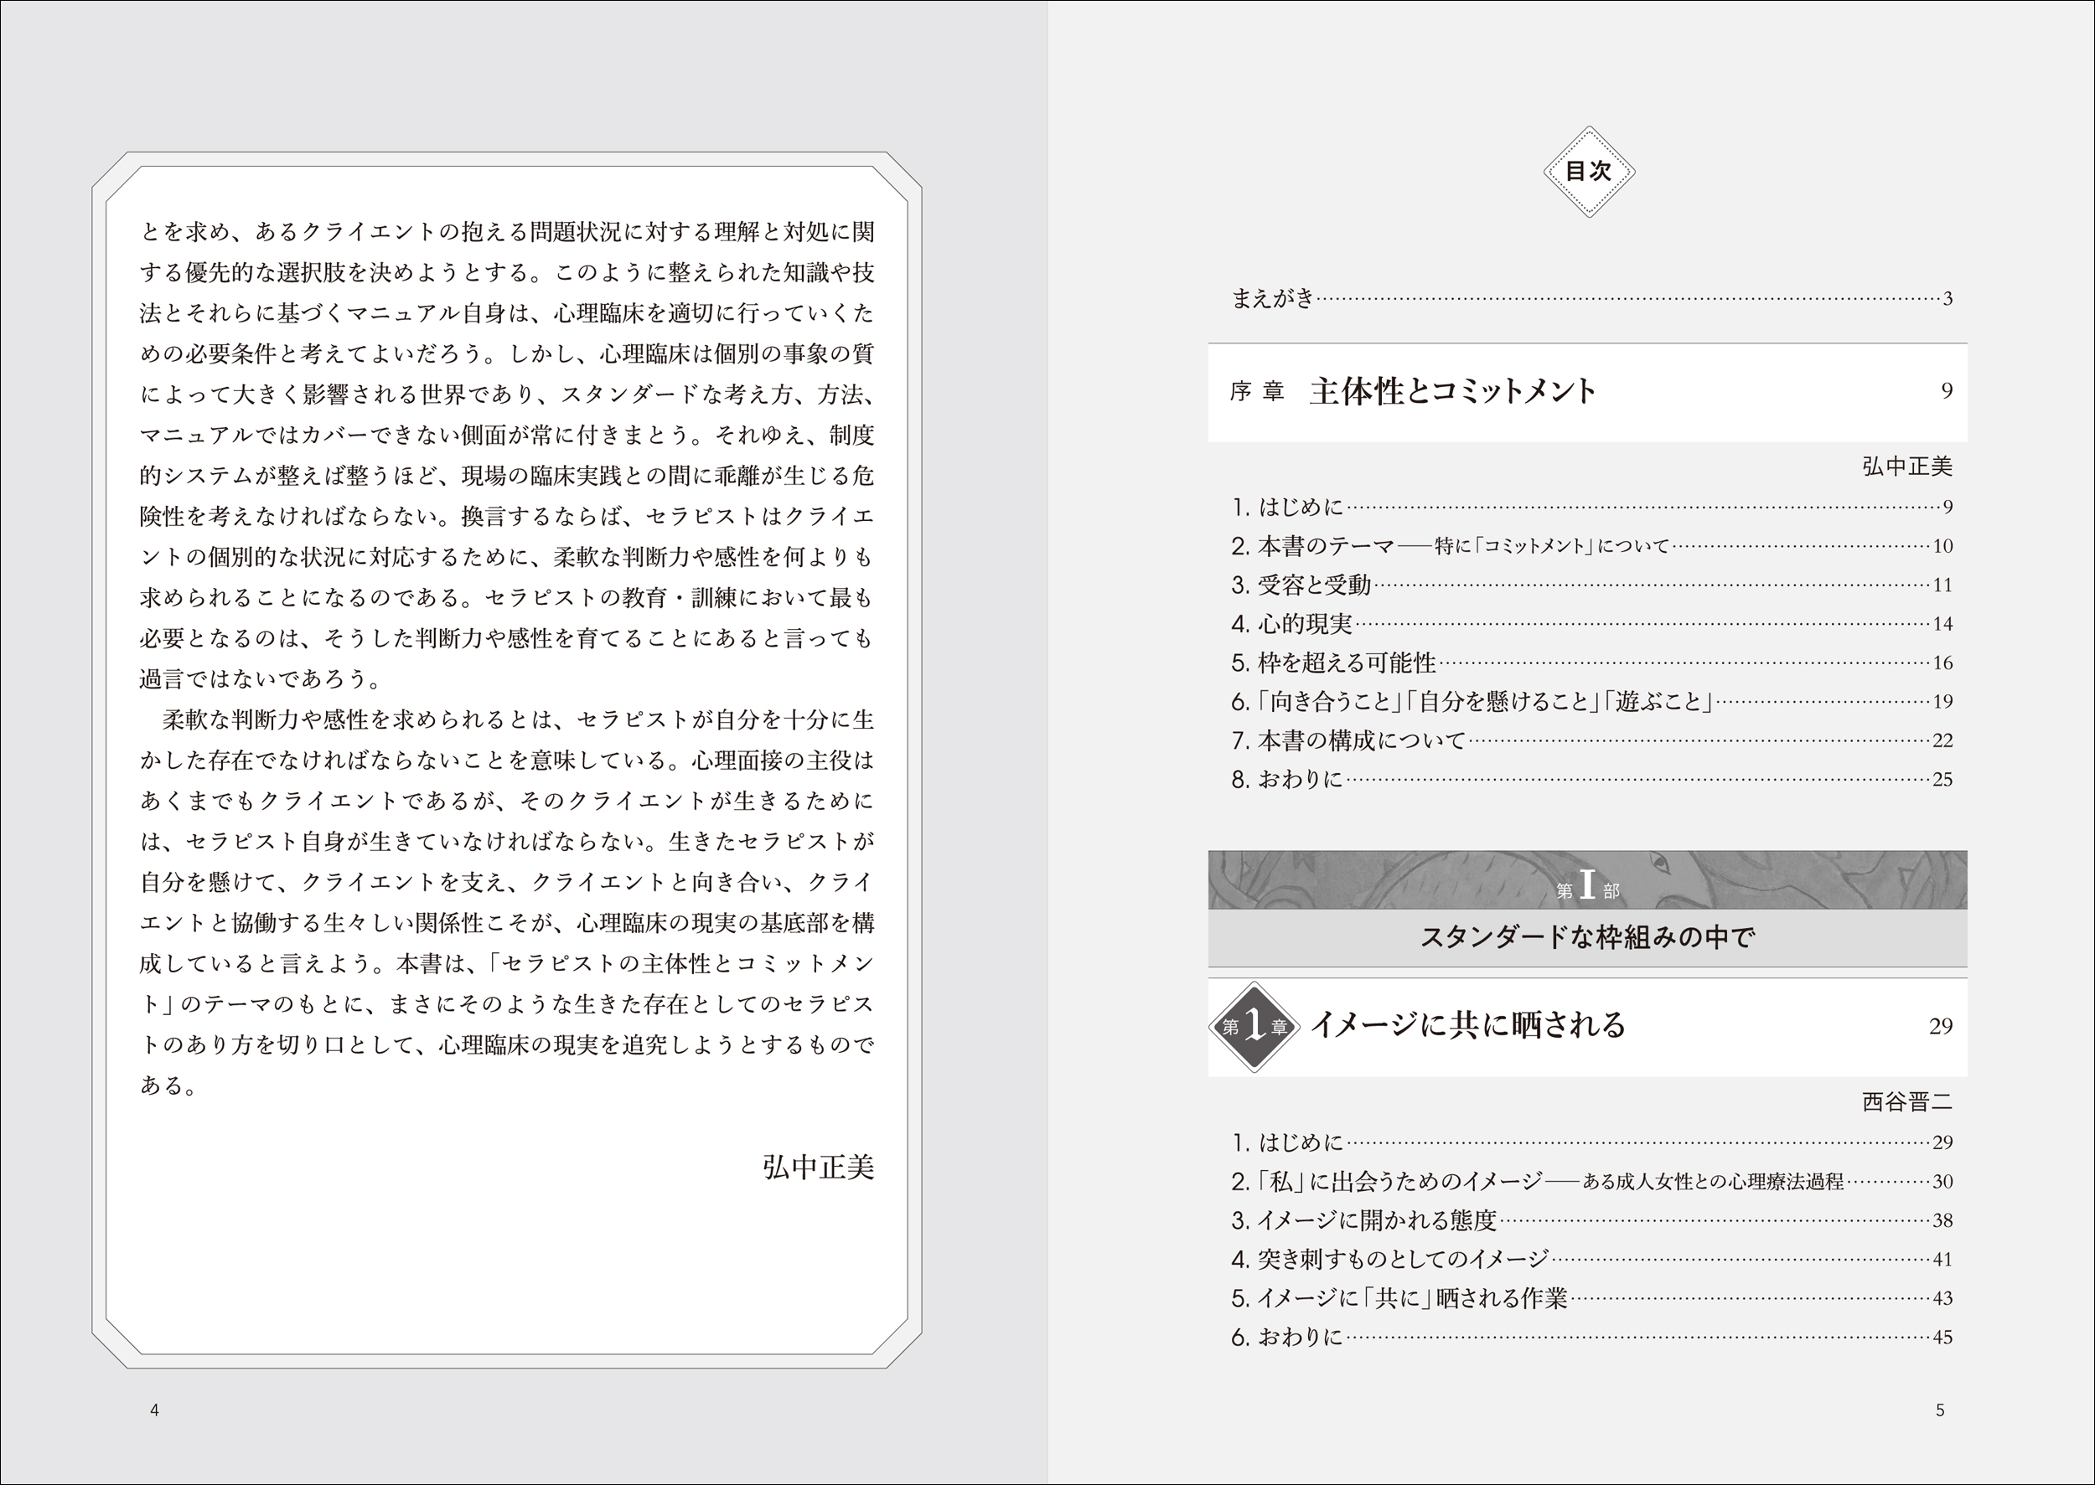This screenshot has width=2095, height=1485.
Task: Select the 3. イメージに開かれる態度 entry
Action: coord(1592,1220)
